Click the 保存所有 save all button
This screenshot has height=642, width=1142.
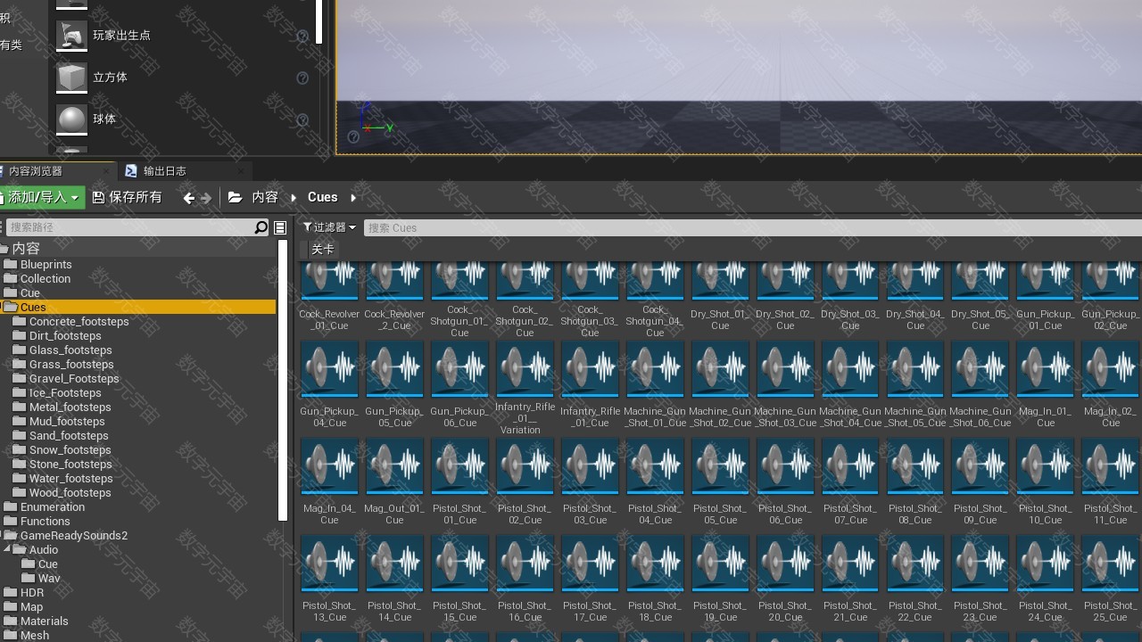128,198
